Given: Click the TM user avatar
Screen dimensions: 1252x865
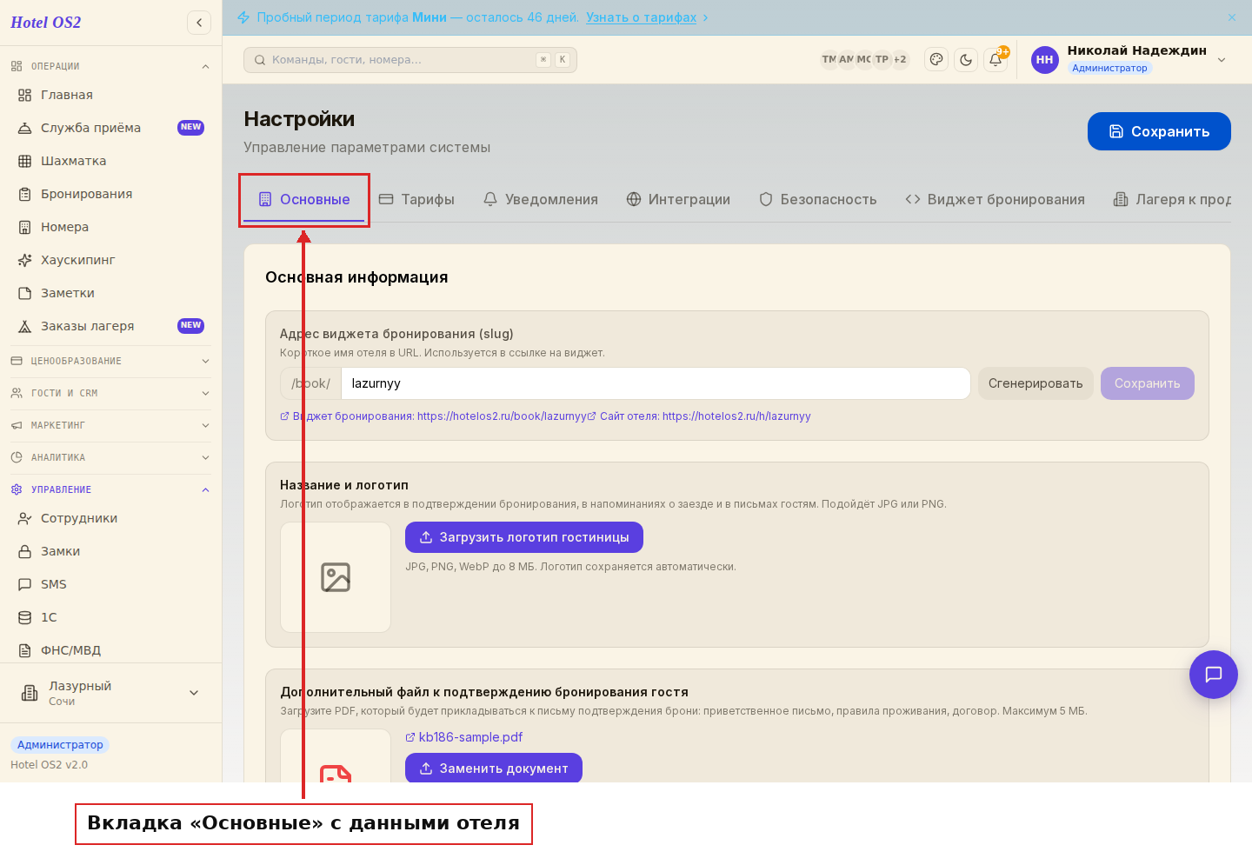Looking at the screenshot, I should click(829, 60).
